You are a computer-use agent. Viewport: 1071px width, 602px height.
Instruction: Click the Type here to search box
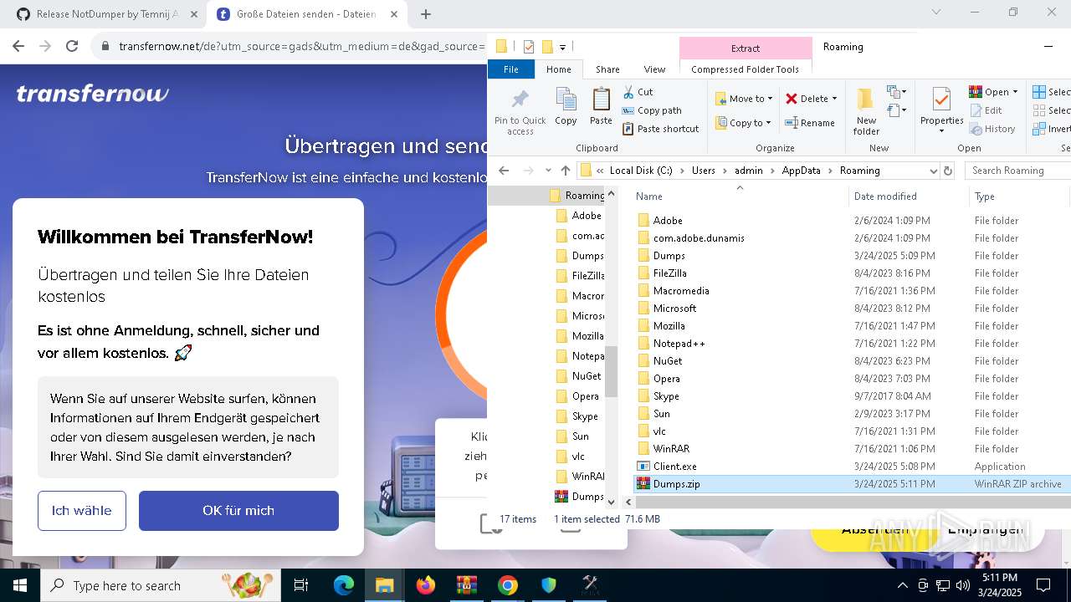point(161,585)
